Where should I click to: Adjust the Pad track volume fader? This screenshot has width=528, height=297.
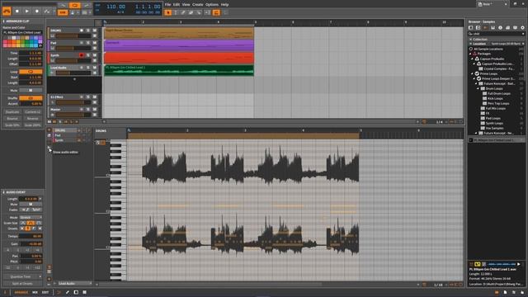pos(73,48)
